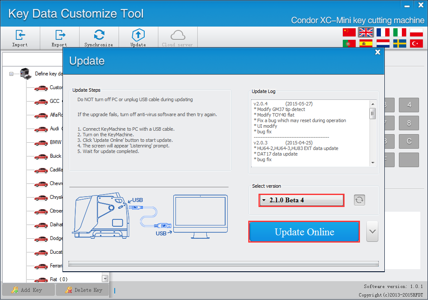
Task: Click the red car icon next to Chrysler
Action: pos(41,198)
